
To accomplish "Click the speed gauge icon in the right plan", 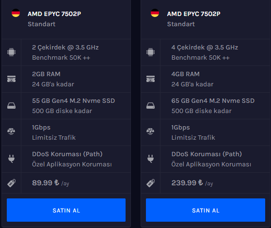I will (150, 131).
